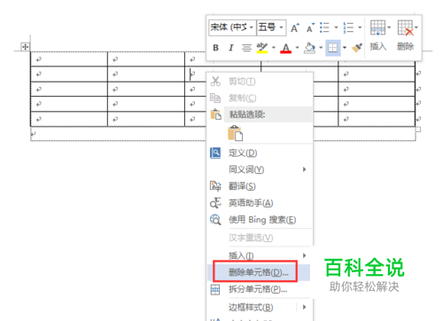Click the table move handle icon
443x321 pixels.
(x=26, y=46)
